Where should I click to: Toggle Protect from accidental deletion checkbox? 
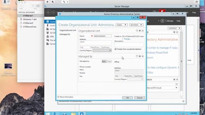(115, 49)
